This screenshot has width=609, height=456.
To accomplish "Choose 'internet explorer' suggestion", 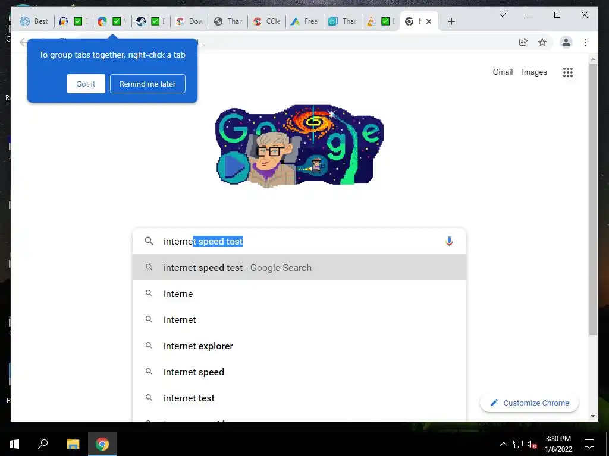I will (x=299, y=346).
